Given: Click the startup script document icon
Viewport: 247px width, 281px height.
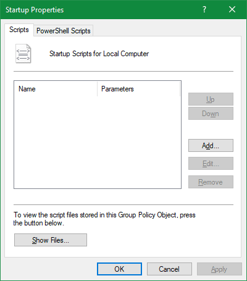Looking at the screenshot, I should (23, 54).
